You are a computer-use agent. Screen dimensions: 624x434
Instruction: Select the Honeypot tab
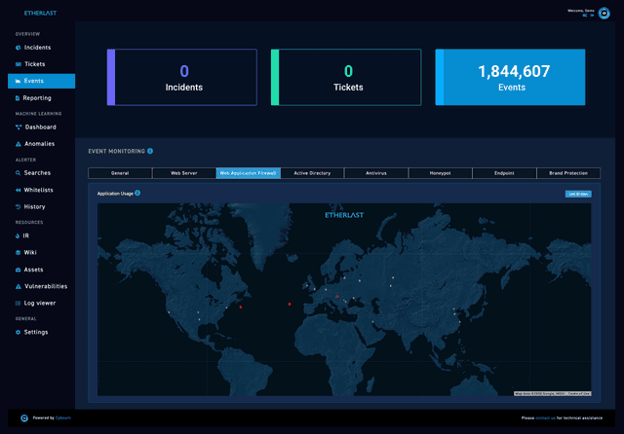click(x=440, y=173)
